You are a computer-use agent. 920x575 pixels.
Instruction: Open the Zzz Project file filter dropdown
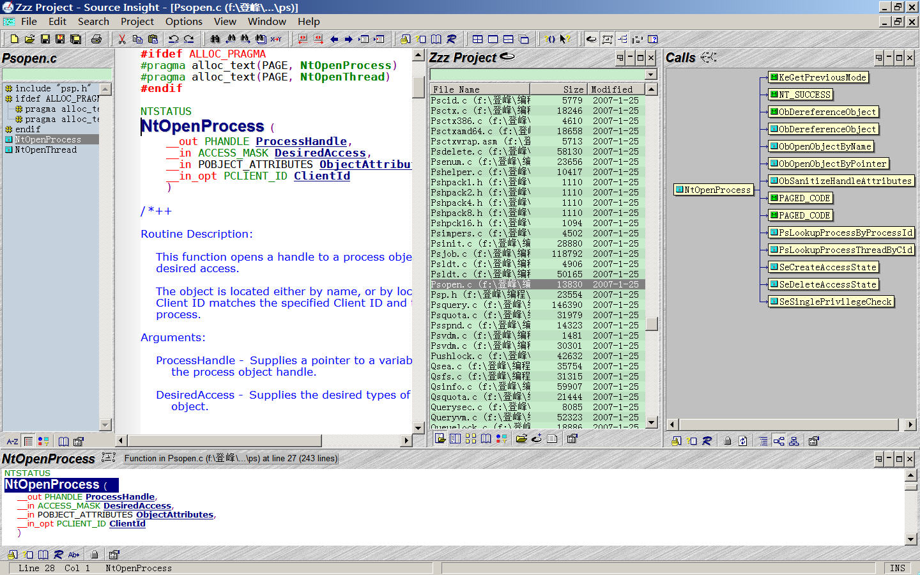coord(651,75)
